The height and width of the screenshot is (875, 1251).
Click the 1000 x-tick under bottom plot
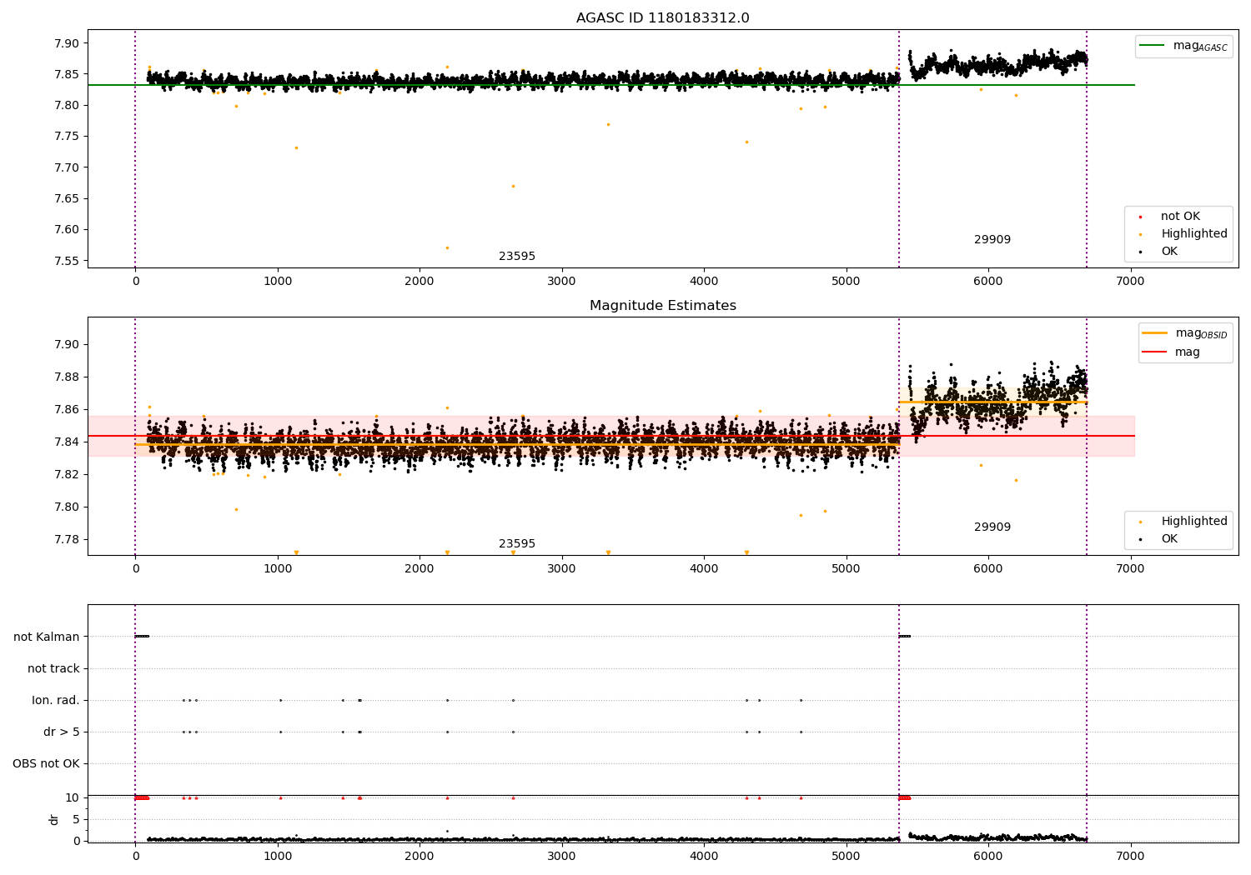(278, 856)
